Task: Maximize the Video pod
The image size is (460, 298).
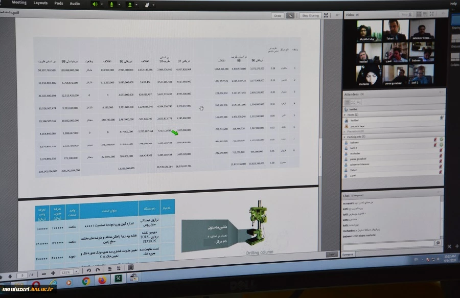Action: (x=432, y=14)
